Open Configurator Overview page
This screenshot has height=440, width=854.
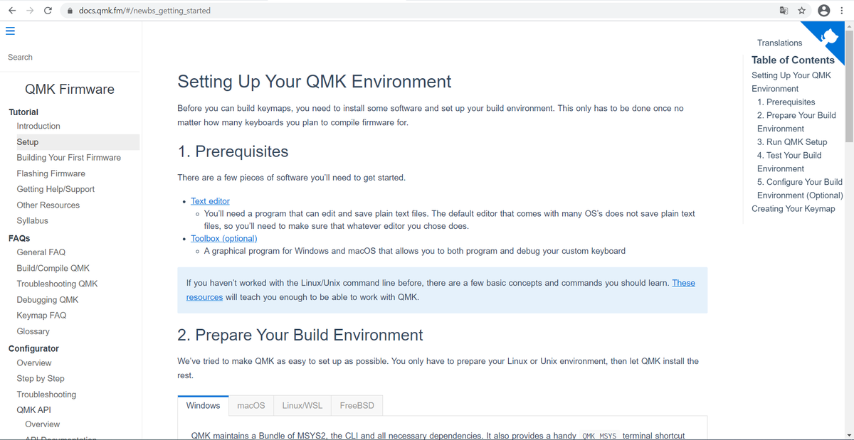click(x=34, y=363)
